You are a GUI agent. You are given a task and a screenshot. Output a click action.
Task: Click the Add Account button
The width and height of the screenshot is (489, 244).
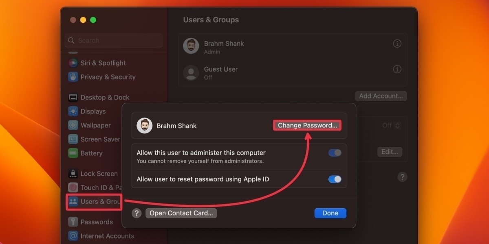click(x=381, y=96)
